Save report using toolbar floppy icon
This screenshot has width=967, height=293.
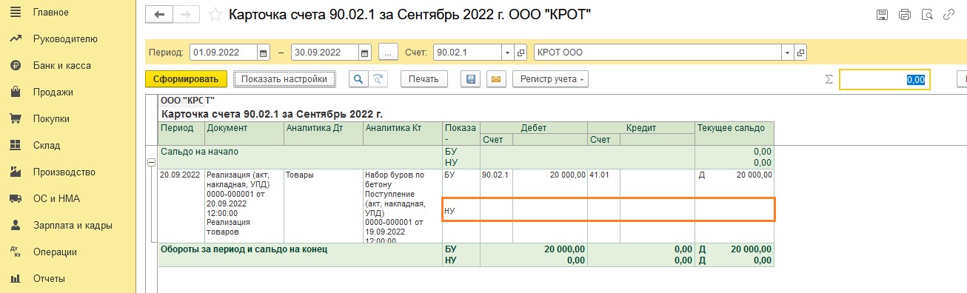(469, 79)
